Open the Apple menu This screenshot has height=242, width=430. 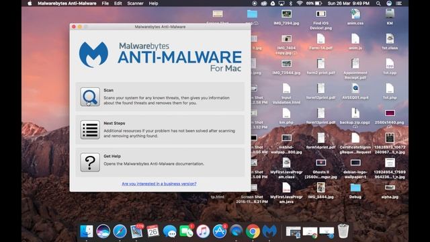(x=30, y=3)
